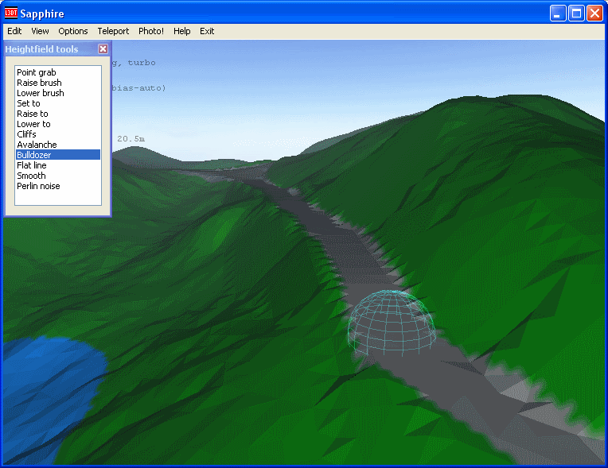This screenshot has height=468, width=608.
Task: Select the Lower brush tool
Action: pos(41,93)
